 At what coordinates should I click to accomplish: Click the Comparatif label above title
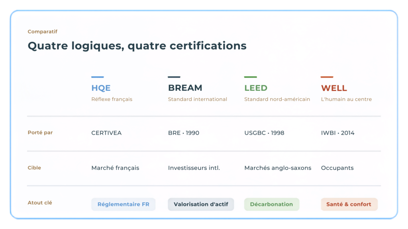42,32
